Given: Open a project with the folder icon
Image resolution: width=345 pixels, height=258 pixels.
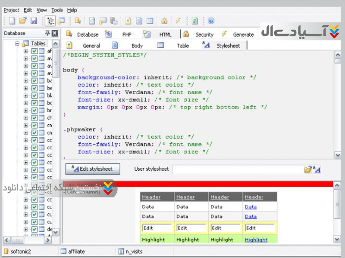Looking at the screenshot, I should [x=23, y=21].
